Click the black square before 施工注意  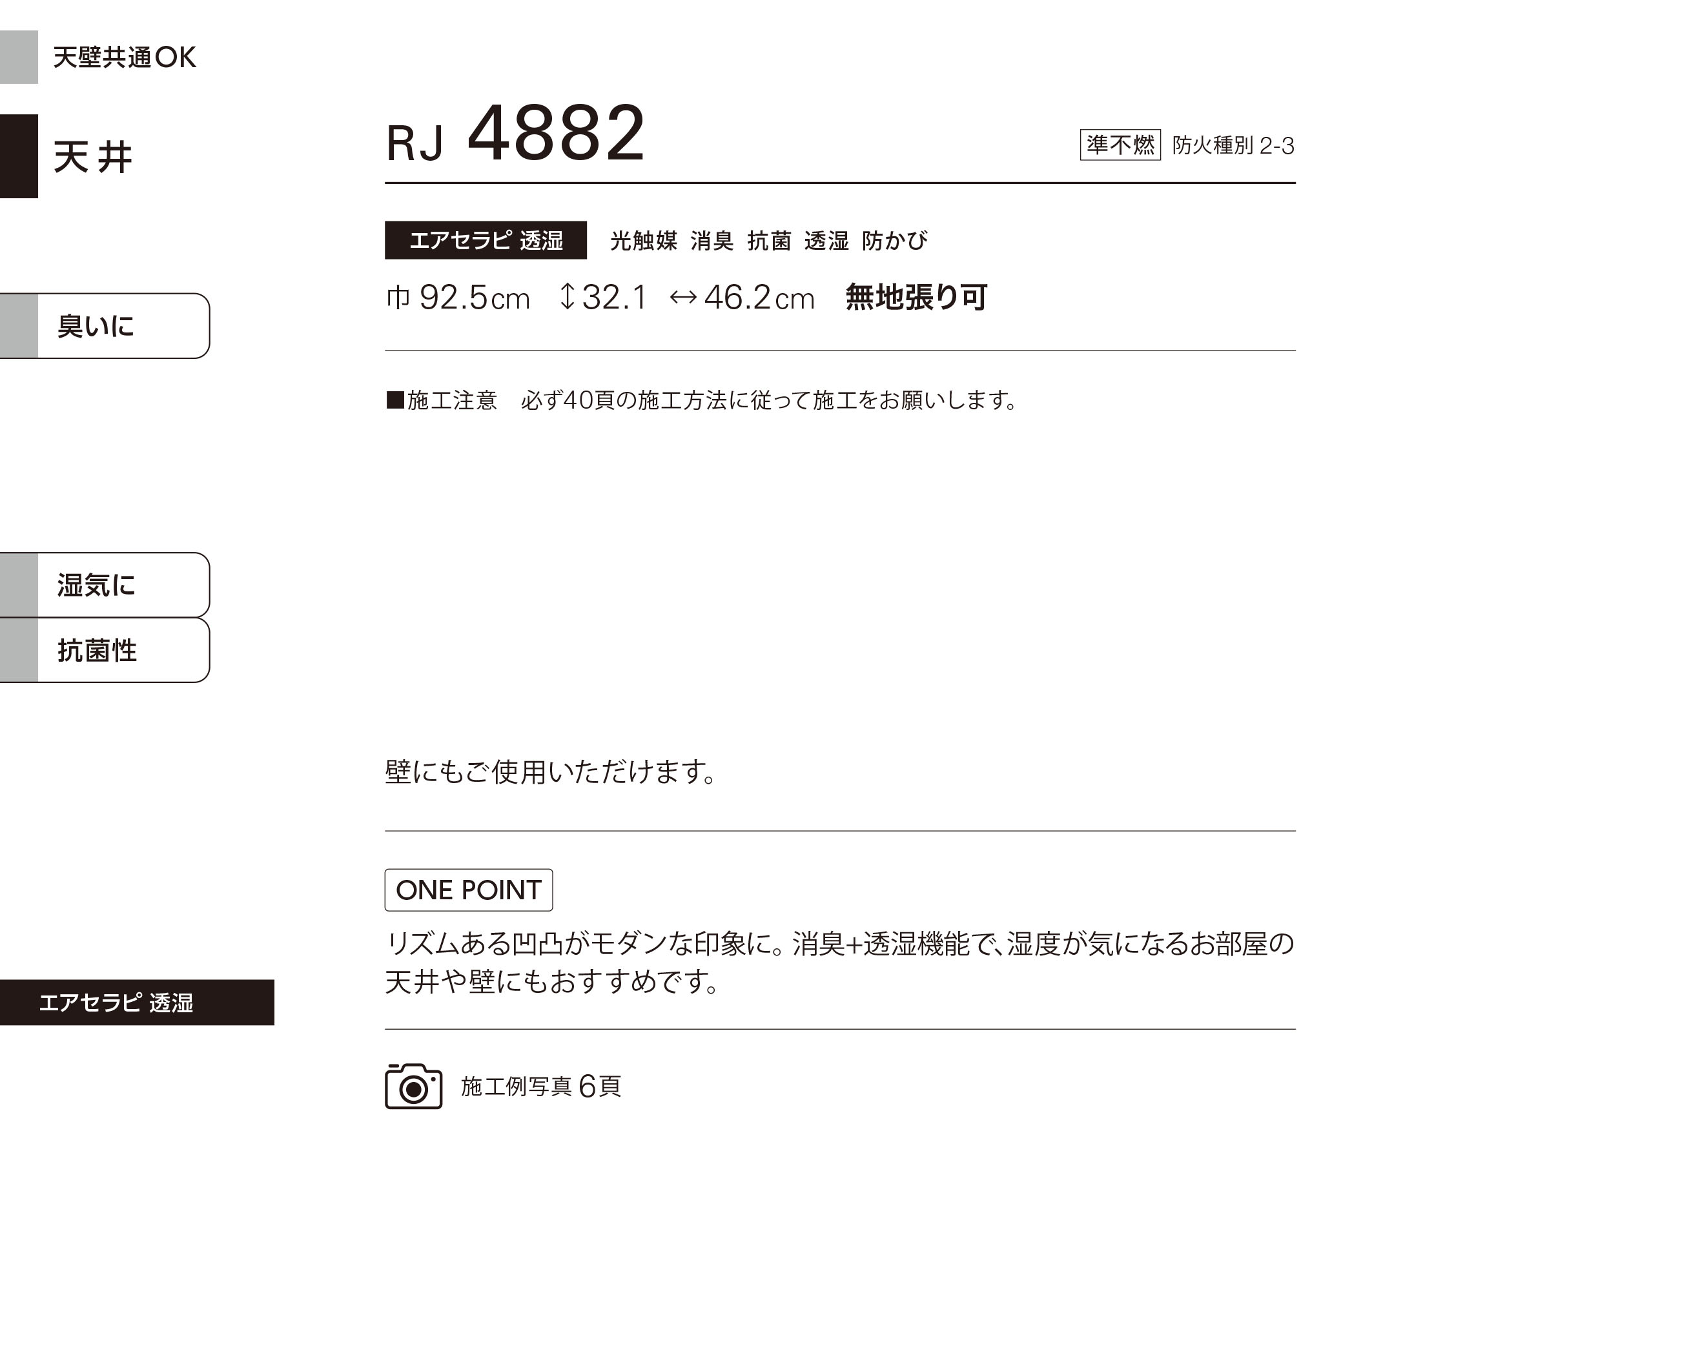[x=395, y=400]
